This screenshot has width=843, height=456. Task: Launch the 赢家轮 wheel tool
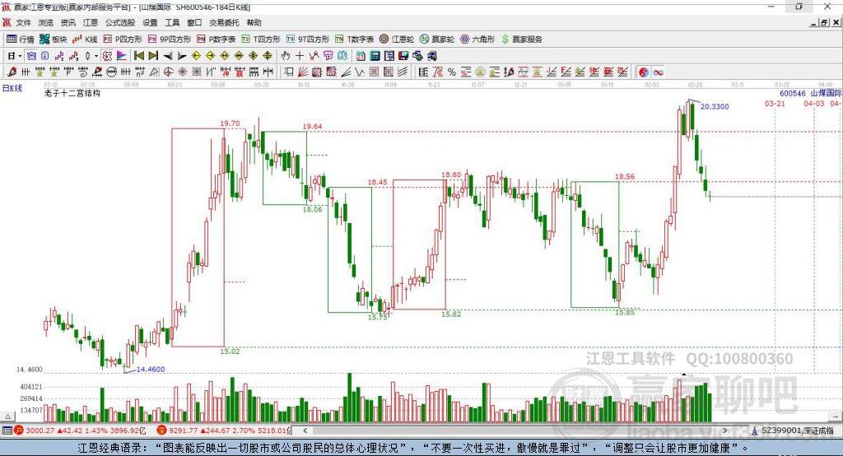coord(437,40)
